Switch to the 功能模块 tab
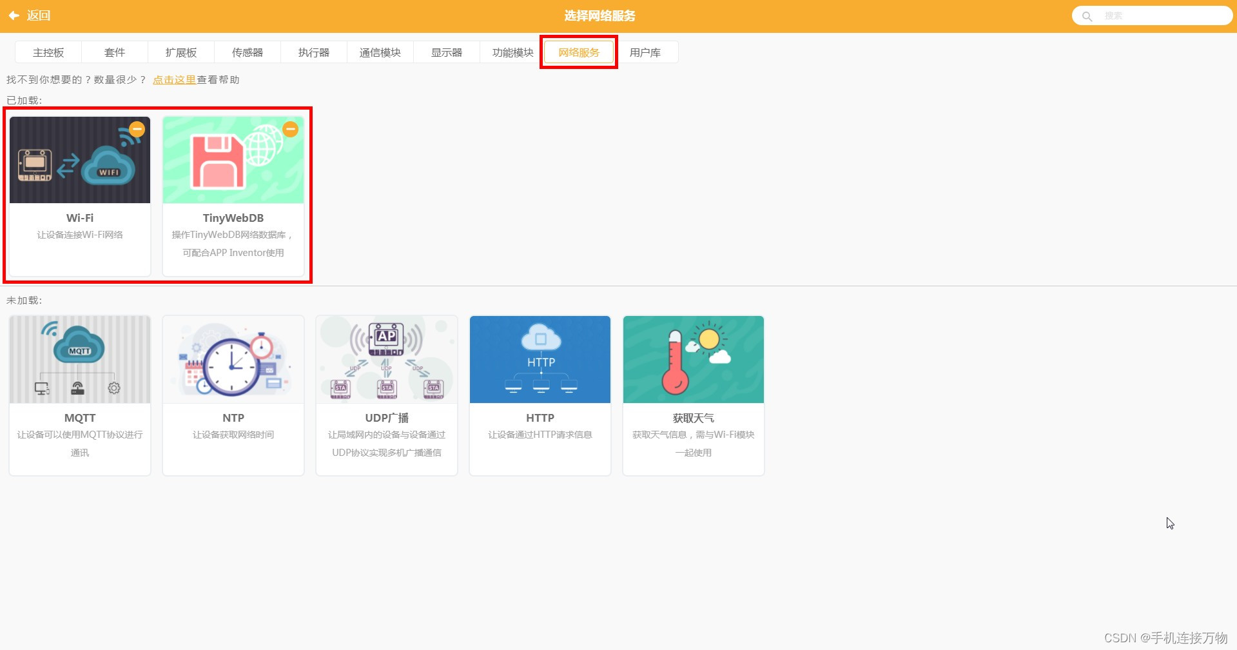Image resolution: width=1237 pixels, height=650 pixels. pyautogui.click(x=512, y=52)
